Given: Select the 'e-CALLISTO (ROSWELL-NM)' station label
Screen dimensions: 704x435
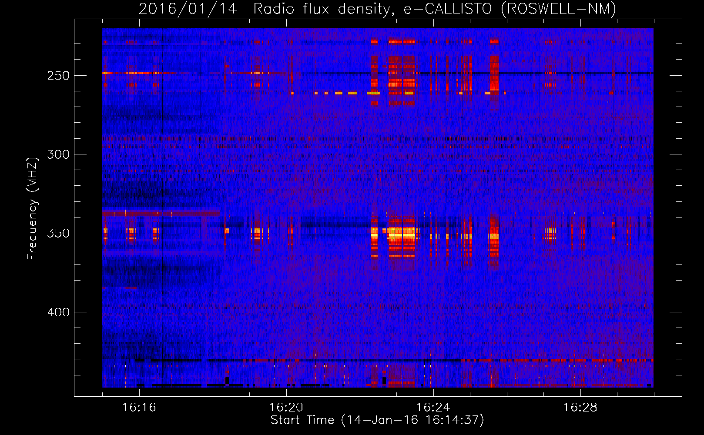Looking at the screenshot, I should pyautogui.click(x=510, y=9).
